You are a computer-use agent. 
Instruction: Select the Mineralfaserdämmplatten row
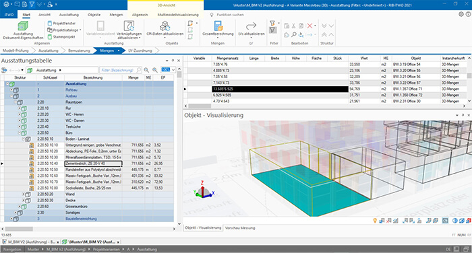[x=89, y=157]
